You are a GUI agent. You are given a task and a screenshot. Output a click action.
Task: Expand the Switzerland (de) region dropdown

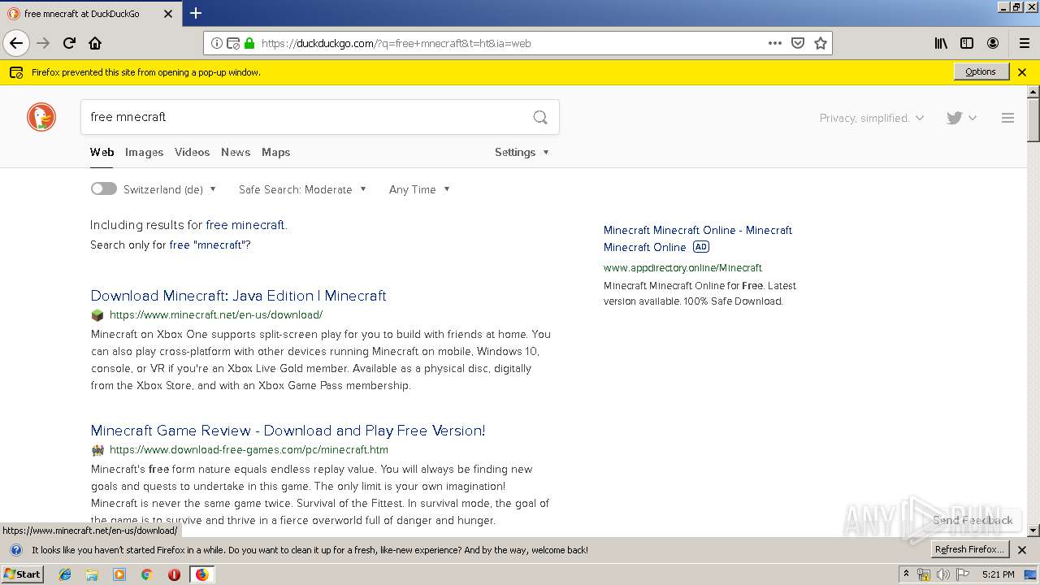[170, 189]
